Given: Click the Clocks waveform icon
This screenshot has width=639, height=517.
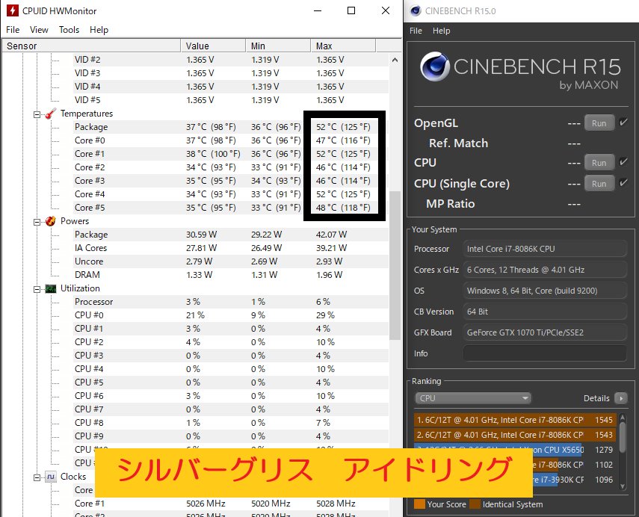Looking at the screenshot, I should pyautogui.click(x=51, y=477).
